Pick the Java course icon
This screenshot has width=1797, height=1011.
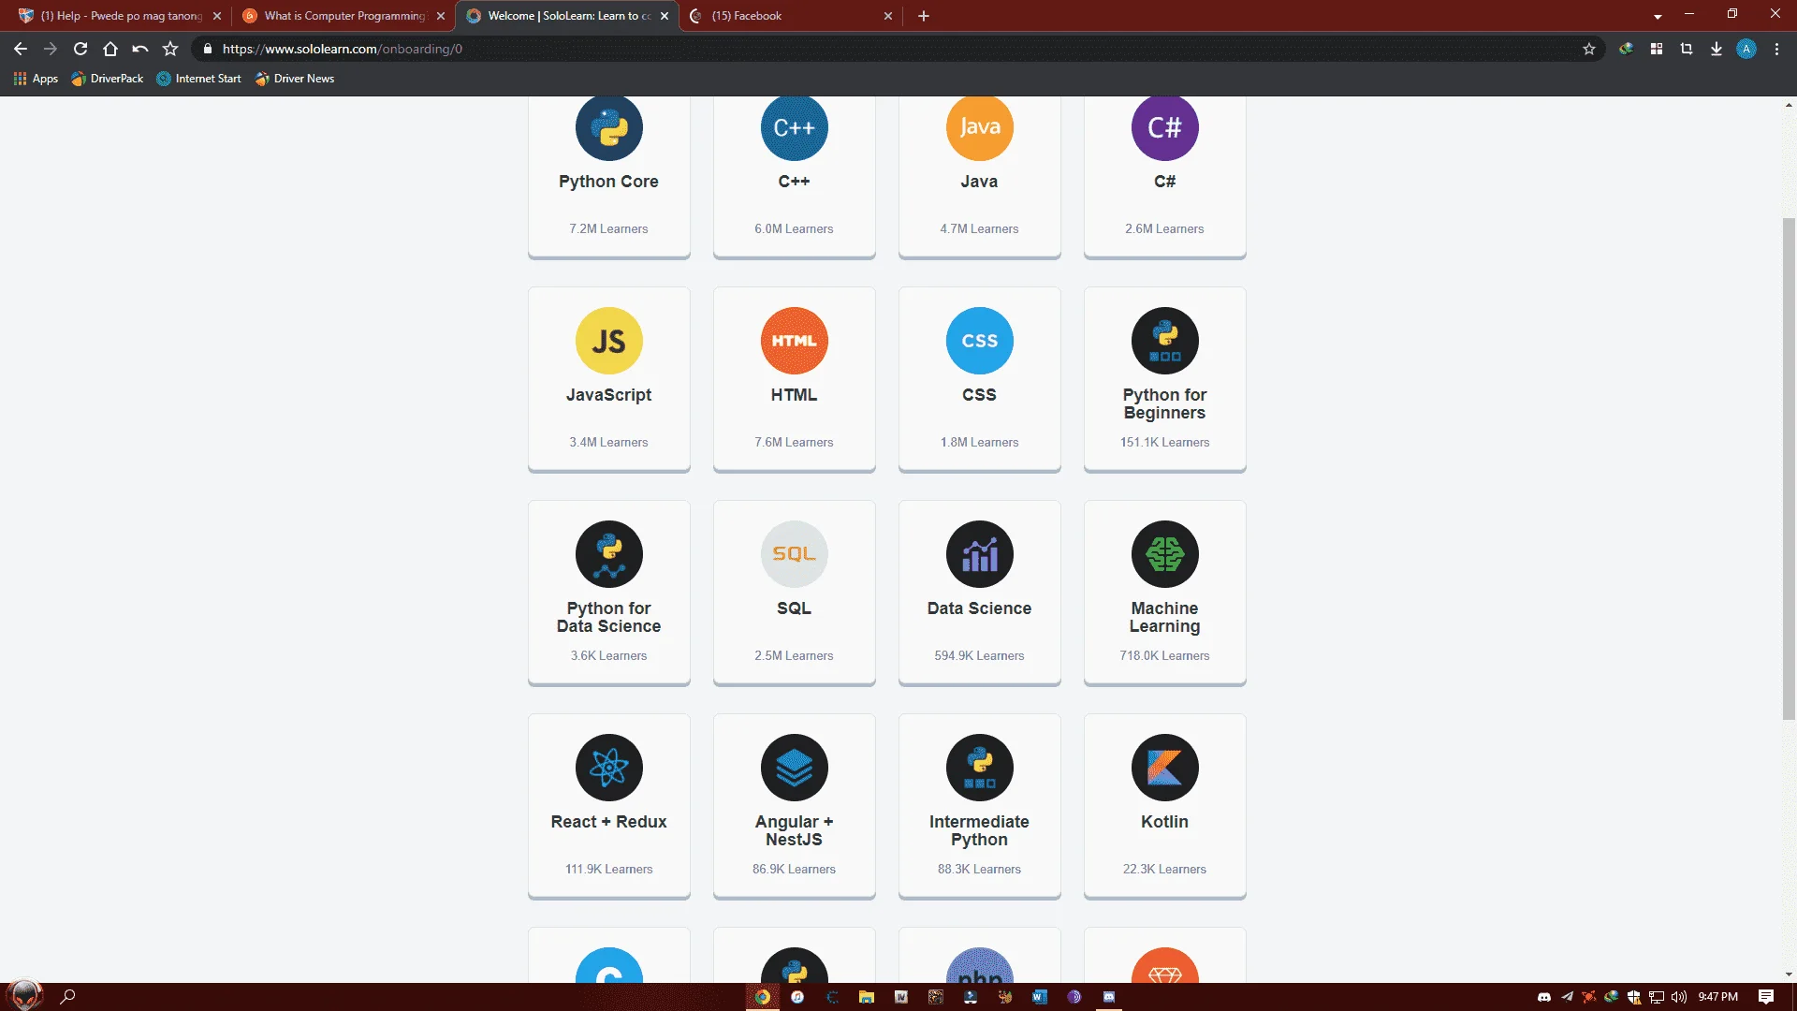click(979, 127)
